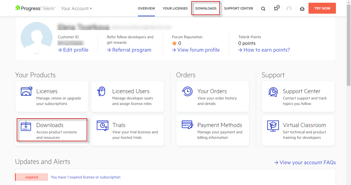Viewport: 351px width, 185px height.
Task: Open the Virtual Classroom card title
Action: (304, 125)
